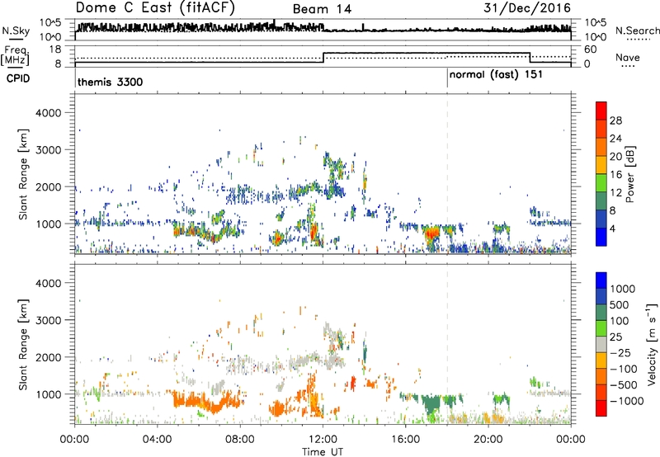Pick the blue top segment of Velocity colorbar
The image size is (660, 457).
coord(601,280)
